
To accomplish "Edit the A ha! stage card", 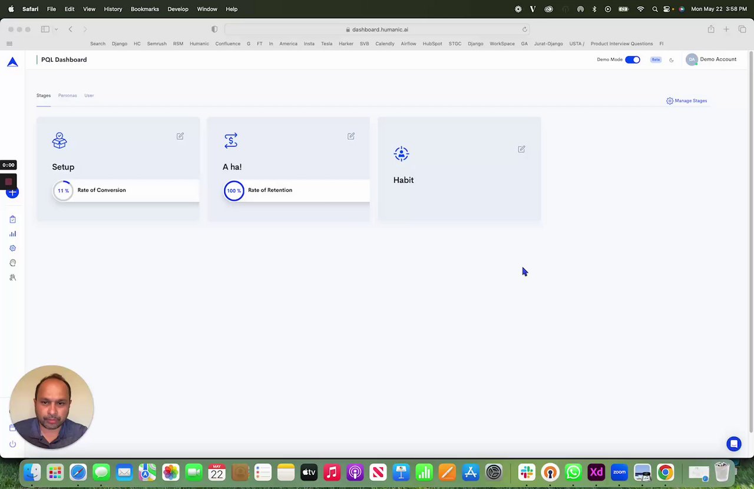I will tap(351, 136).
